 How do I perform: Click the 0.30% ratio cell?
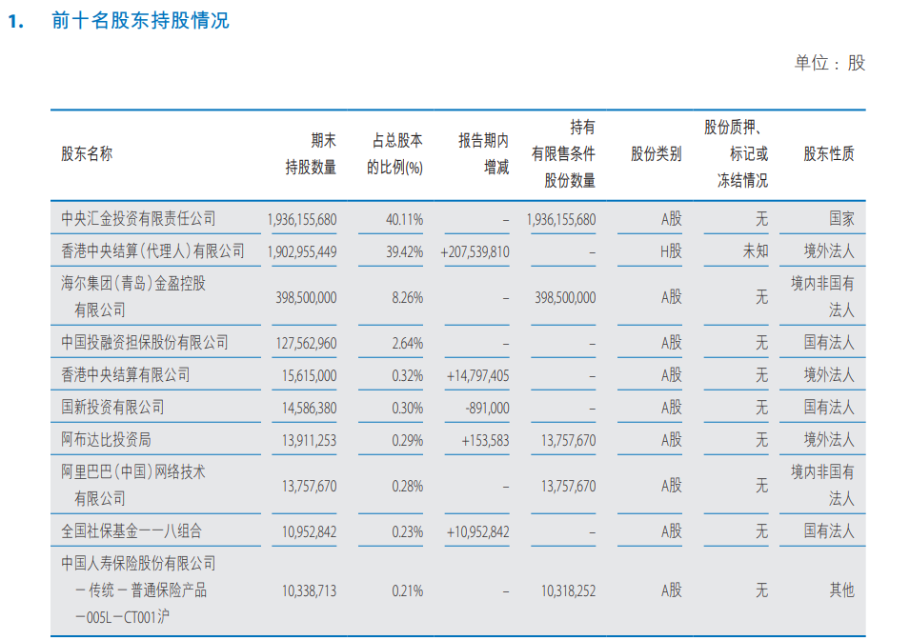408,408
